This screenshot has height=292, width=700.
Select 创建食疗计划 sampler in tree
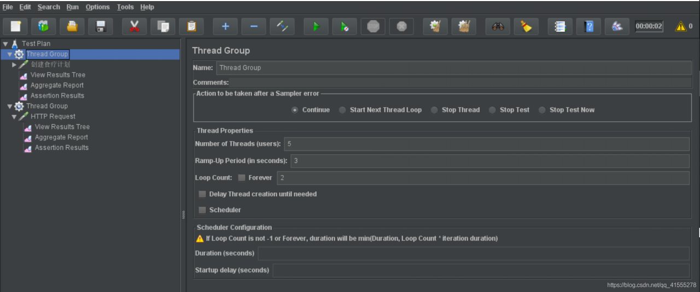pyautogui.click(x=50, y=65)
